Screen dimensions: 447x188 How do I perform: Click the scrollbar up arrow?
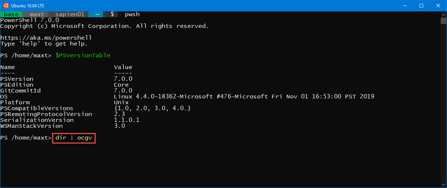(x=443, y=14)
